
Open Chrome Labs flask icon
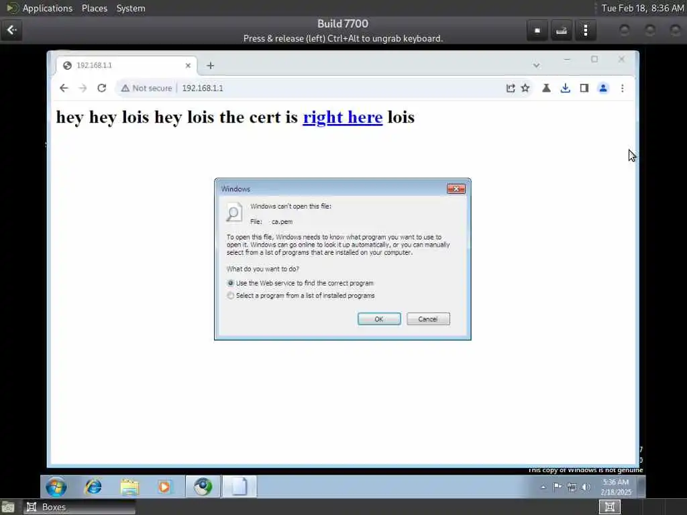tap(546, 88)
